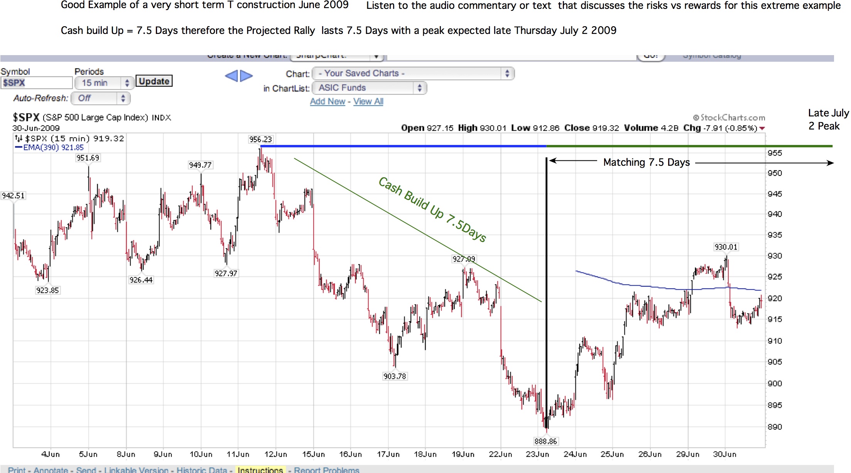Click the Report Problems link
Viewport: 851px width, 473px height.
(x=326, y=470)
